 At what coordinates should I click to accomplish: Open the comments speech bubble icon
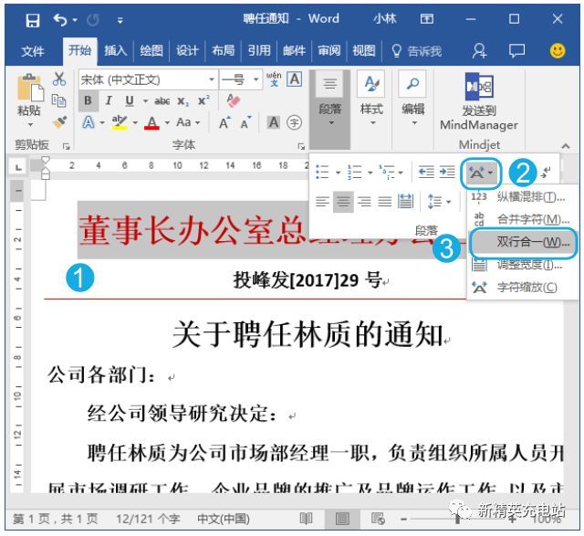tap(517, 50)
